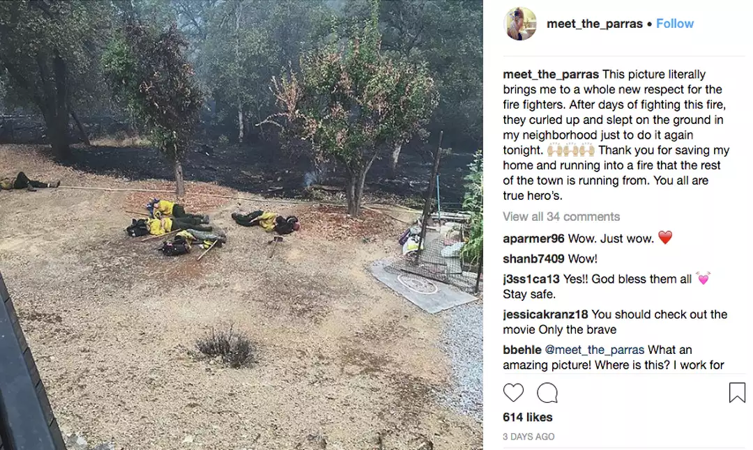Open the meet_the_parras profile picture
753x450 pixels.
point(519,24)
